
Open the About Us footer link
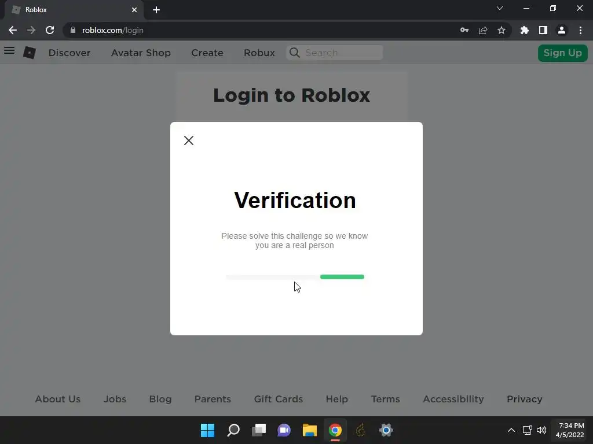point(58,399)
